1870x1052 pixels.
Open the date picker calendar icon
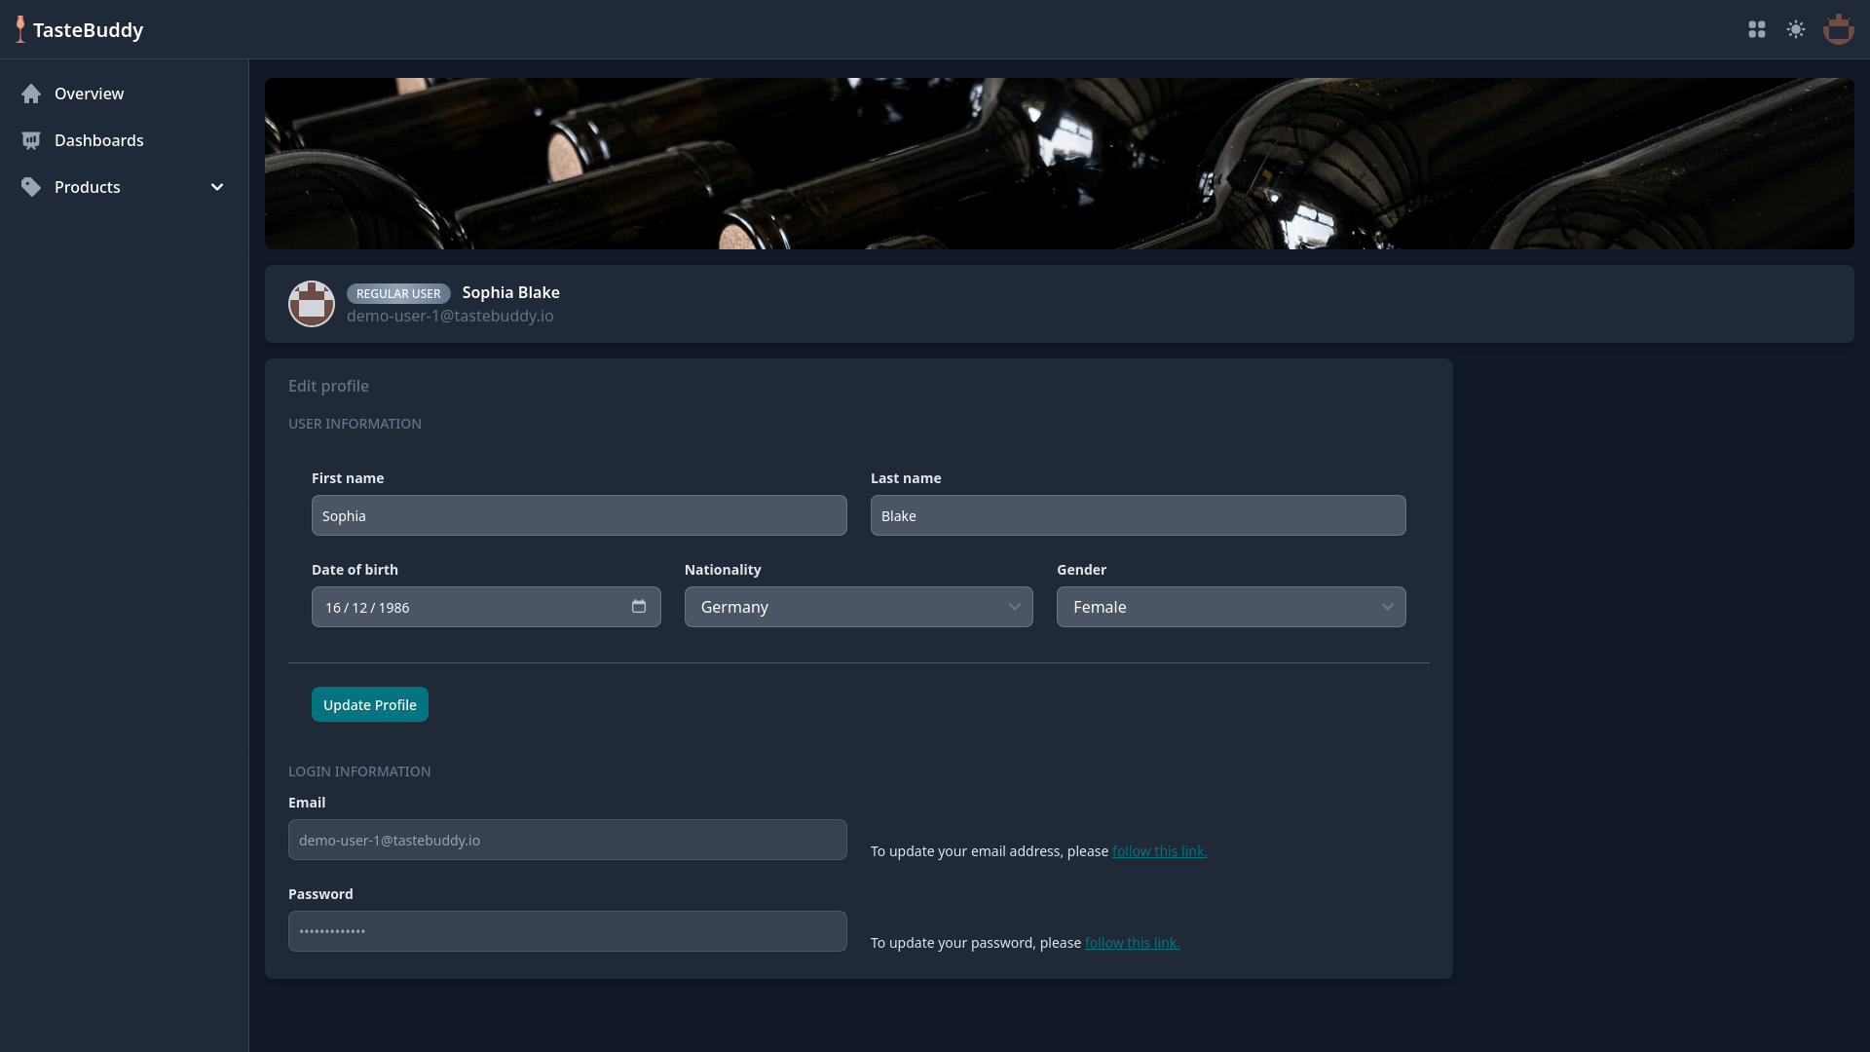[x=639, y=606]
